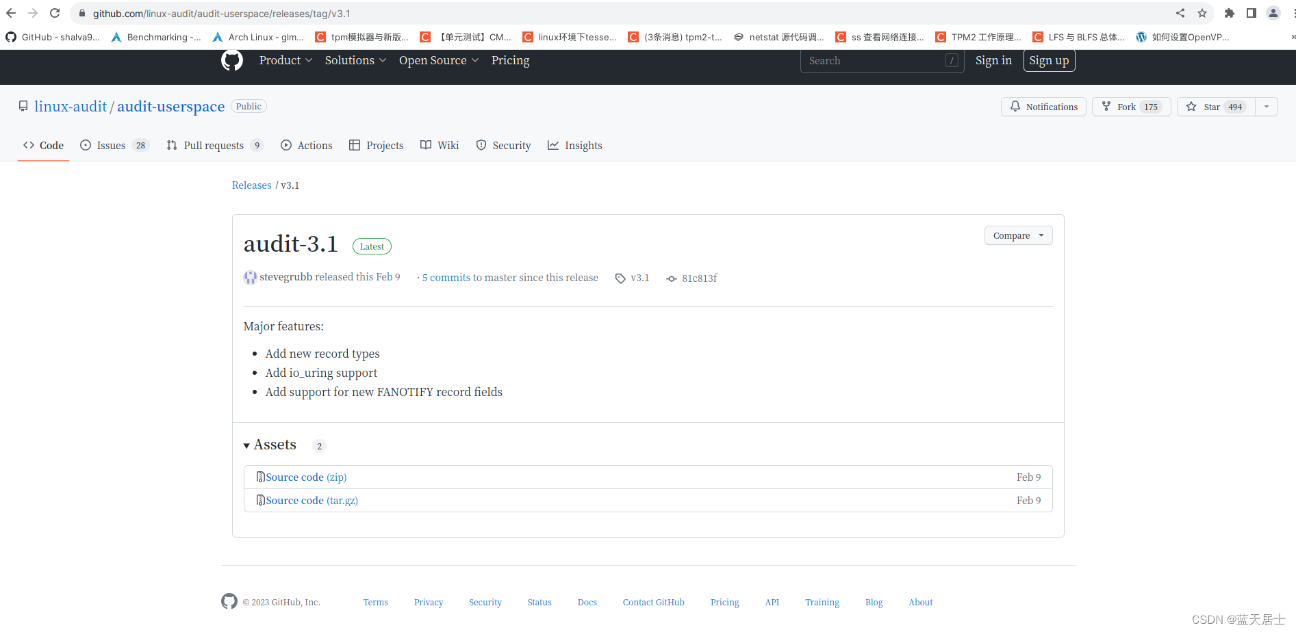Screen dimensions: 1296x632
Task: Open Arch Linux - glm bookmark
Action: point(258,37)
